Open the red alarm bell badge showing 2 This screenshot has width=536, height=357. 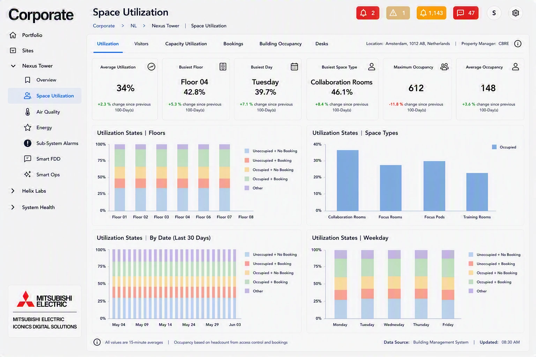pos(368,13)
